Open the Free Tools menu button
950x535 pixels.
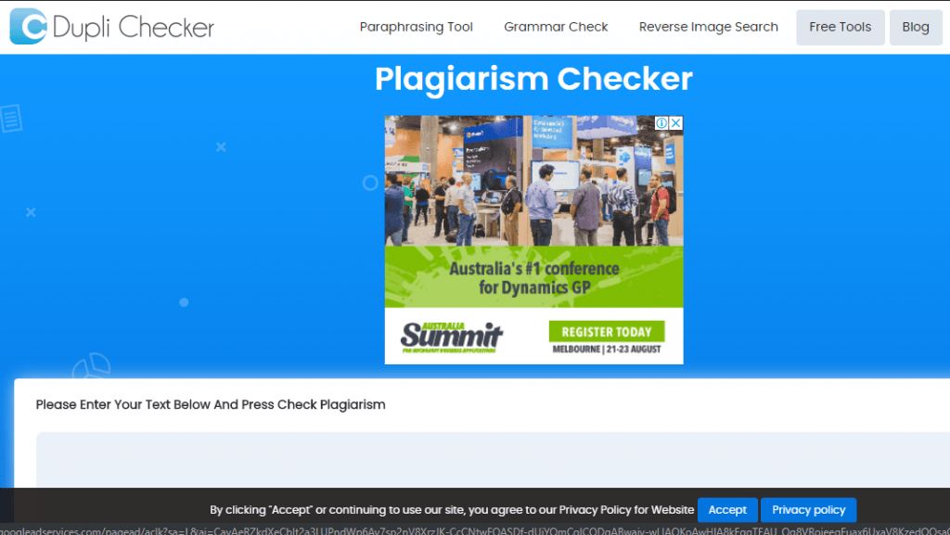840,27
